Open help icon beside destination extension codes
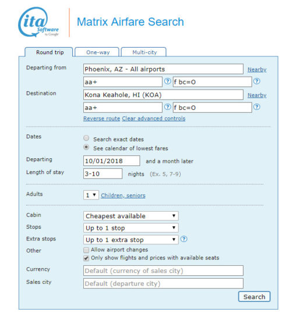 [x=257, y=107]
